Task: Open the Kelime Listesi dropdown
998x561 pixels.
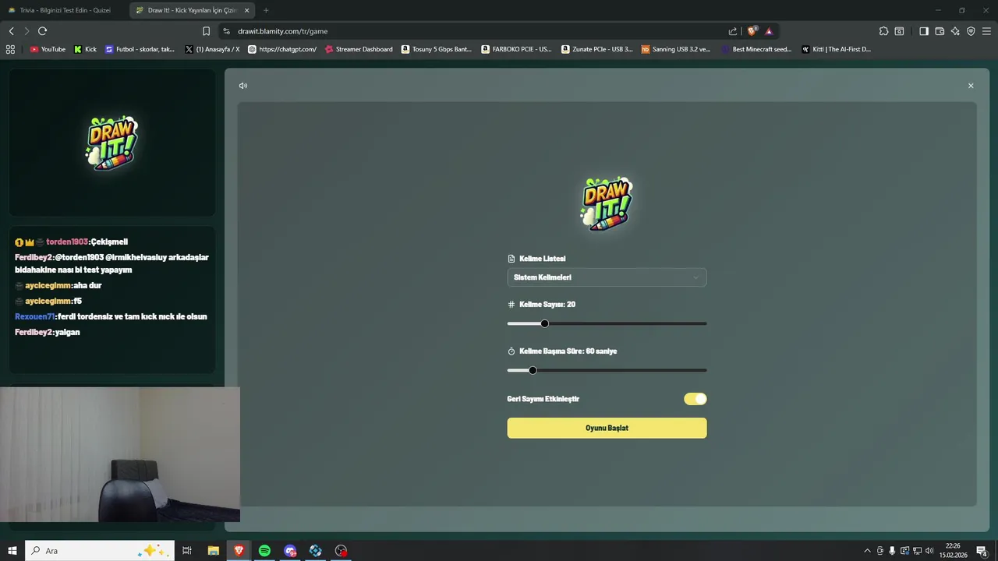Action: 607,277
